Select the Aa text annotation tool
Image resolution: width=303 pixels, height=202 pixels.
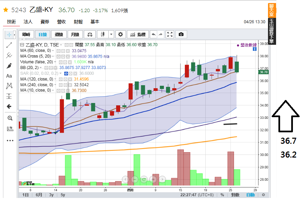(9, 76)
